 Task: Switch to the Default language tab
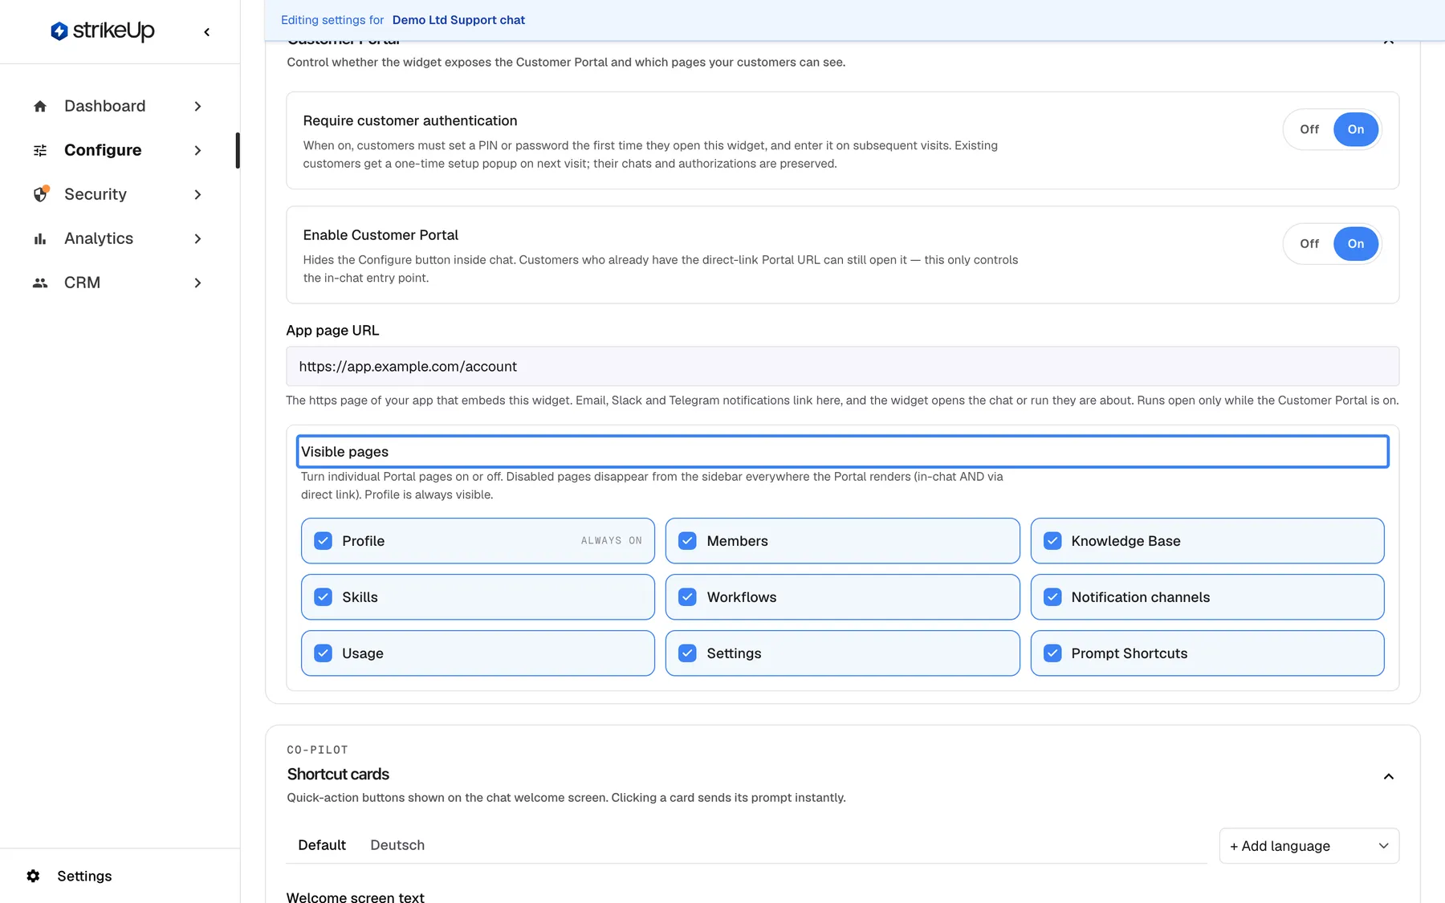(322, 845)
